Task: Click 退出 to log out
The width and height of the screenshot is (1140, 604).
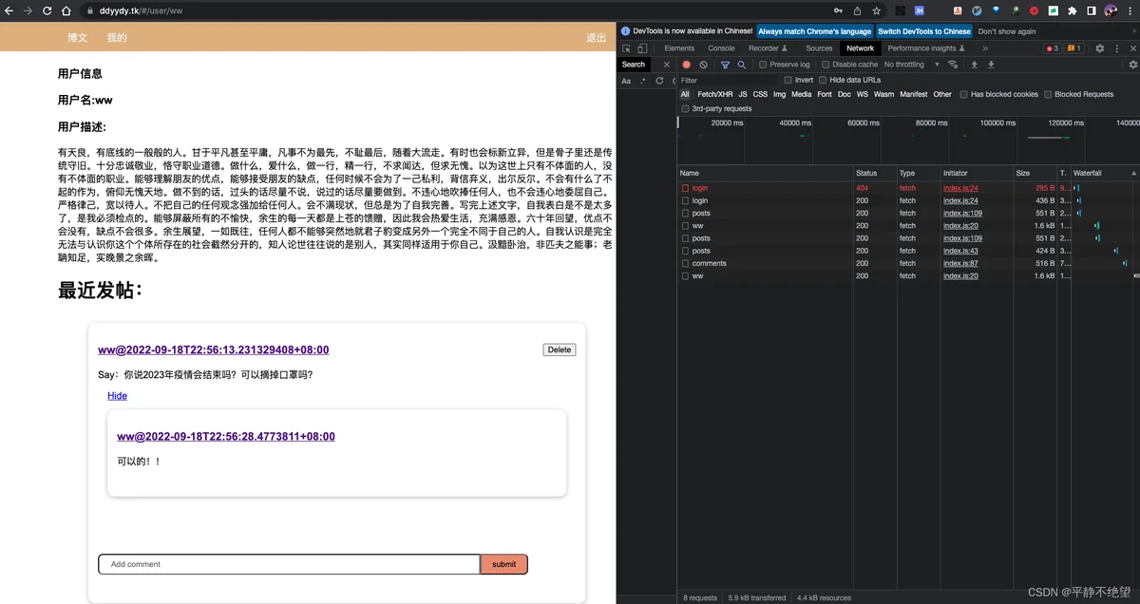Action: [596, 38]
